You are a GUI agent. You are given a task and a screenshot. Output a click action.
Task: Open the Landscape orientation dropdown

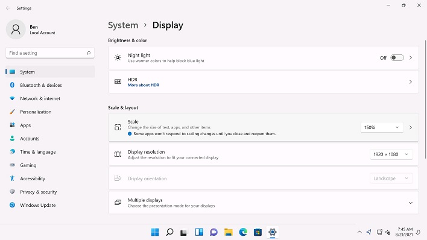pos(391,178)
